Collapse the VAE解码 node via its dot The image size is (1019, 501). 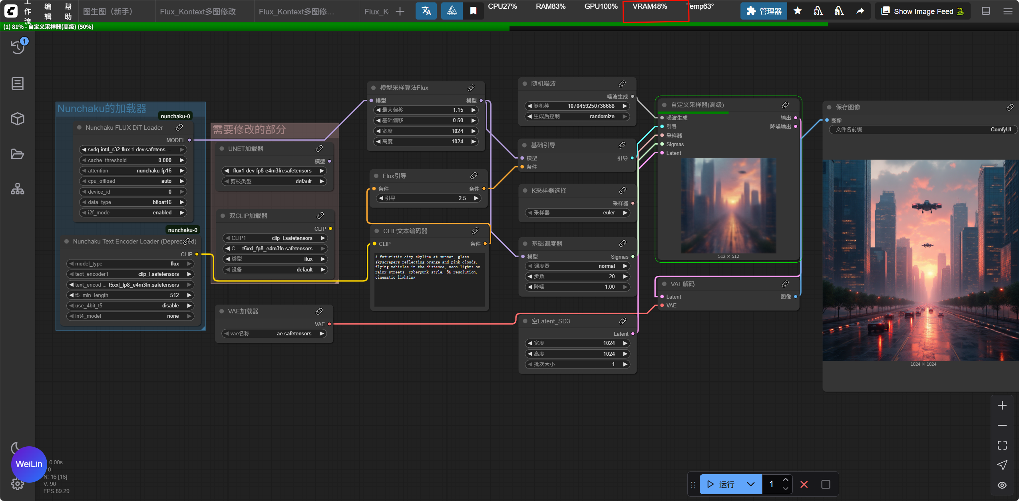(664, 284)
